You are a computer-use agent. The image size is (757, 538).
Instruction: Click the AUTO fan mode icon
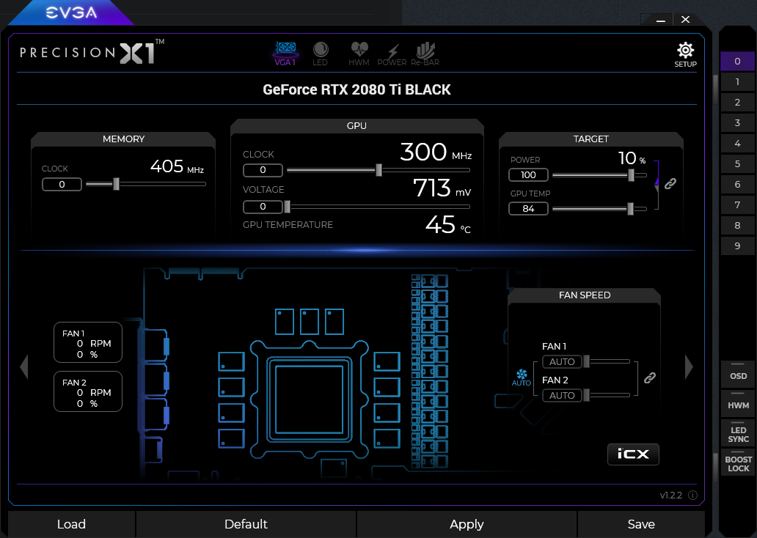pyautogui.click(x=522, y=377)
